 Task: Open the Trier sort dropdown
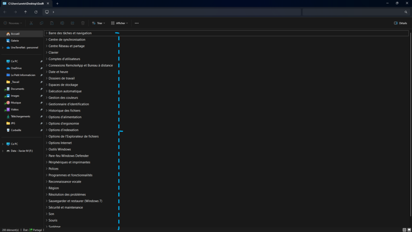98,23
